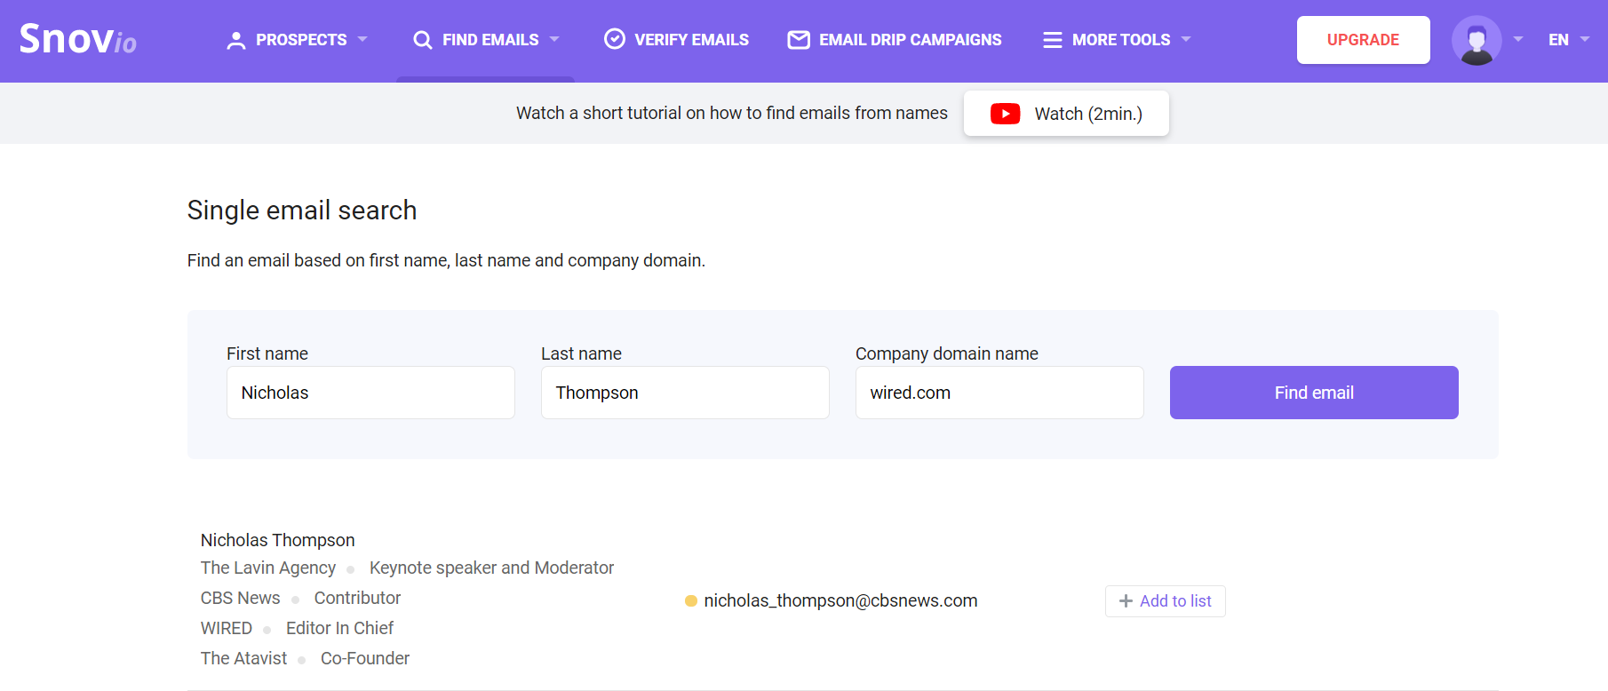The image size is (1608, 691).
Task: Click The Atavist company text
Action: [243, 658]
